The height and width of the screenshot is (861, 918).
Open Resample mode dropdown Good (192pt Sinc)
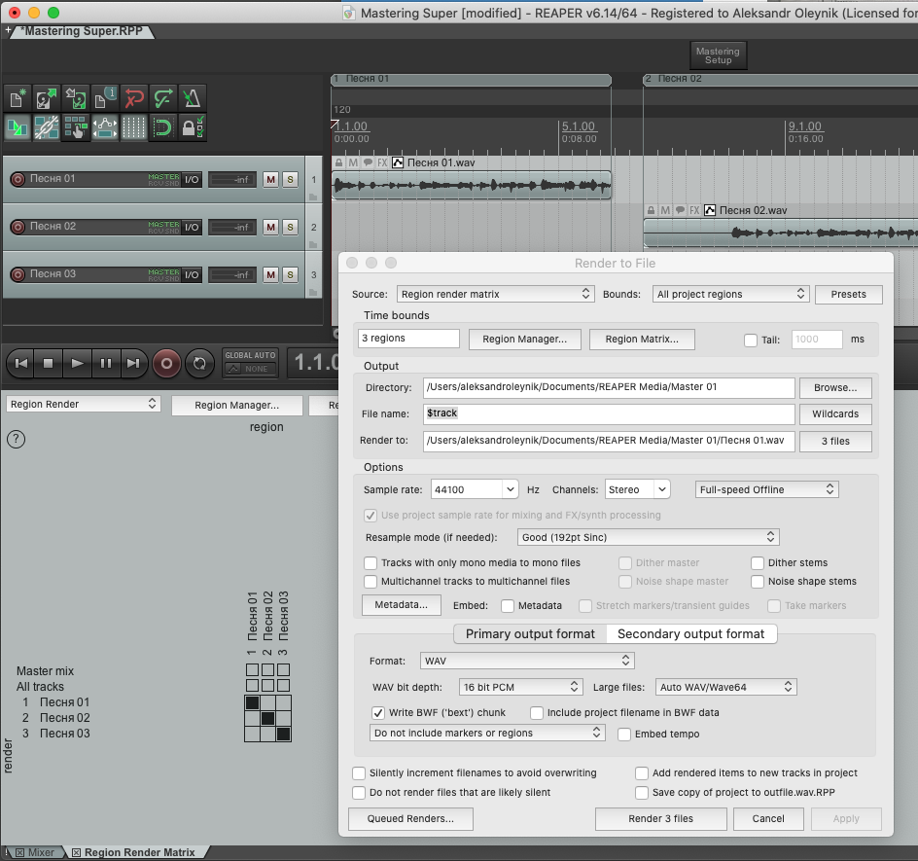tap(648, 537)
